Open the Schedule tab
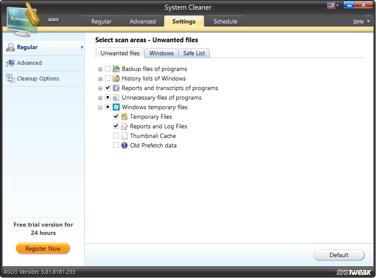The width and height of the screenshot is (376, 278). tap(225, 21)
